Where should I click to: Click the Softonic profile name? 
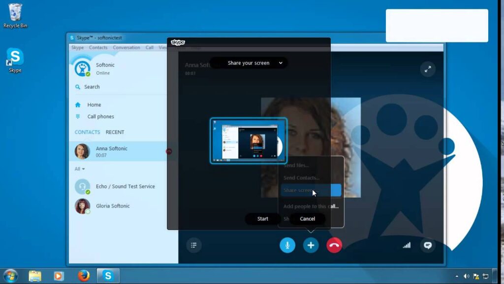coord(105,65)
